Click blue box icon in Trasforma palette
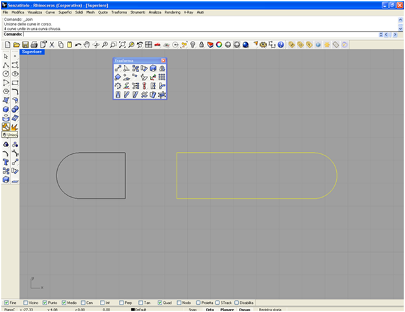This screenshot has height=312, width=405. click(153, 68)
